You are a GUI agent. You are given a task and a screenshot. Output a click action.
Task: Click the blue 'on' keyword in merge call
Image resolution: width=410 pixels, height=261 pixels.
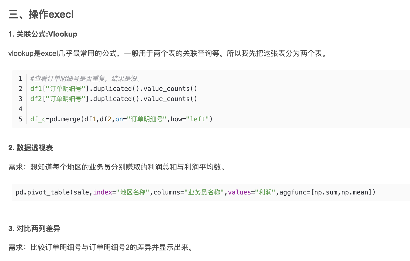(119, 119)
